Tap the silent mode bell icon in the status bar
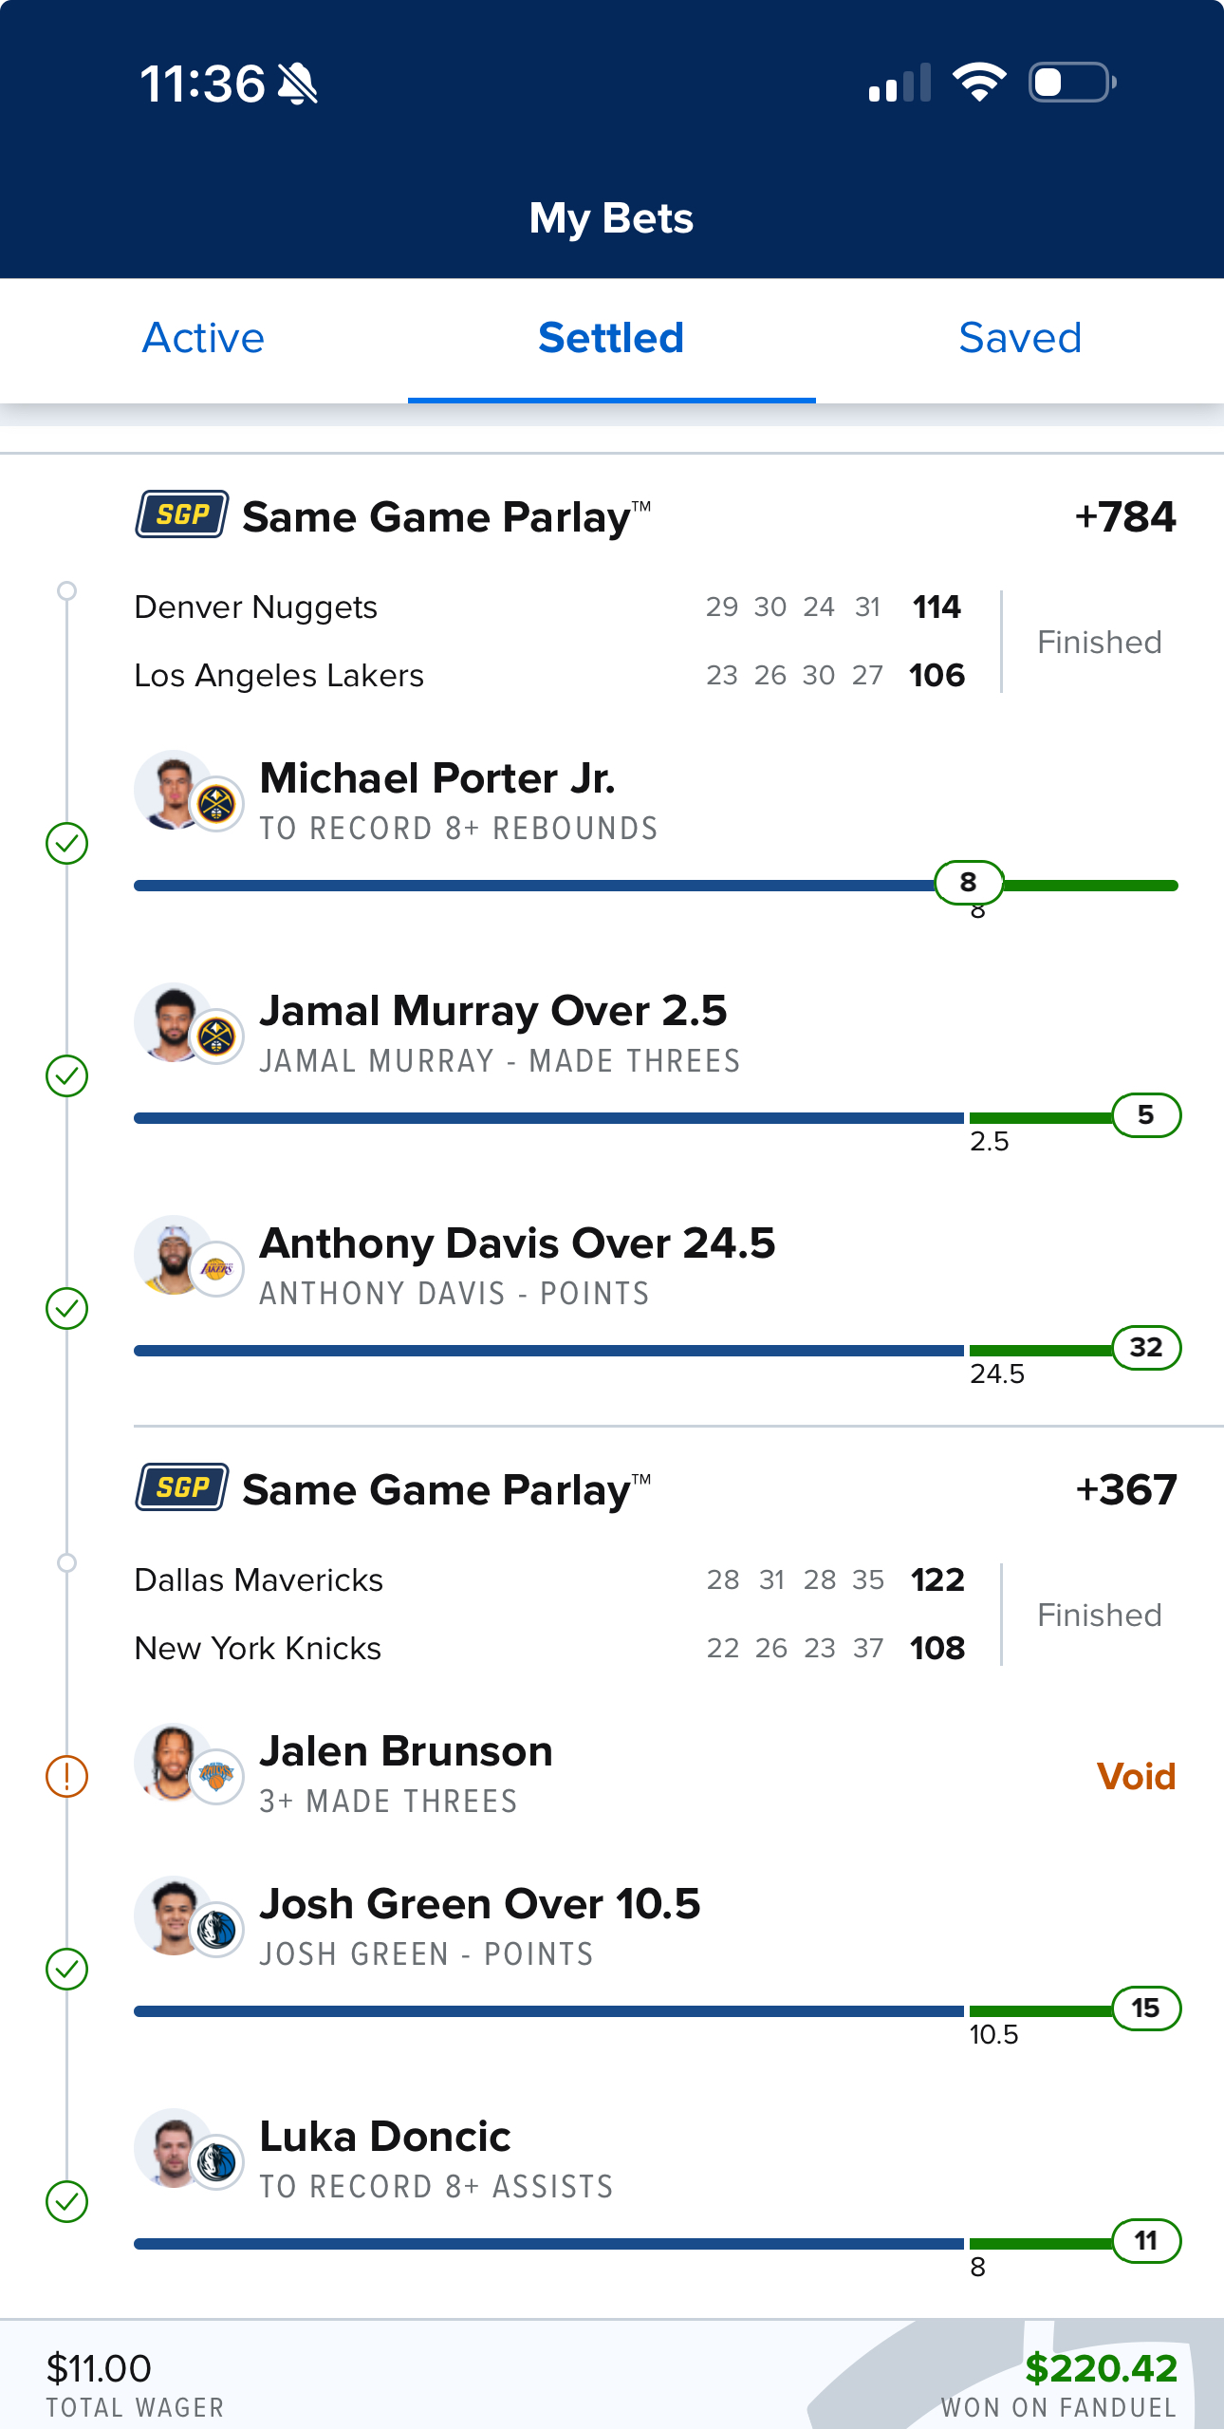This screenshot has width=1224, height=2429. [x=298, y=84]
